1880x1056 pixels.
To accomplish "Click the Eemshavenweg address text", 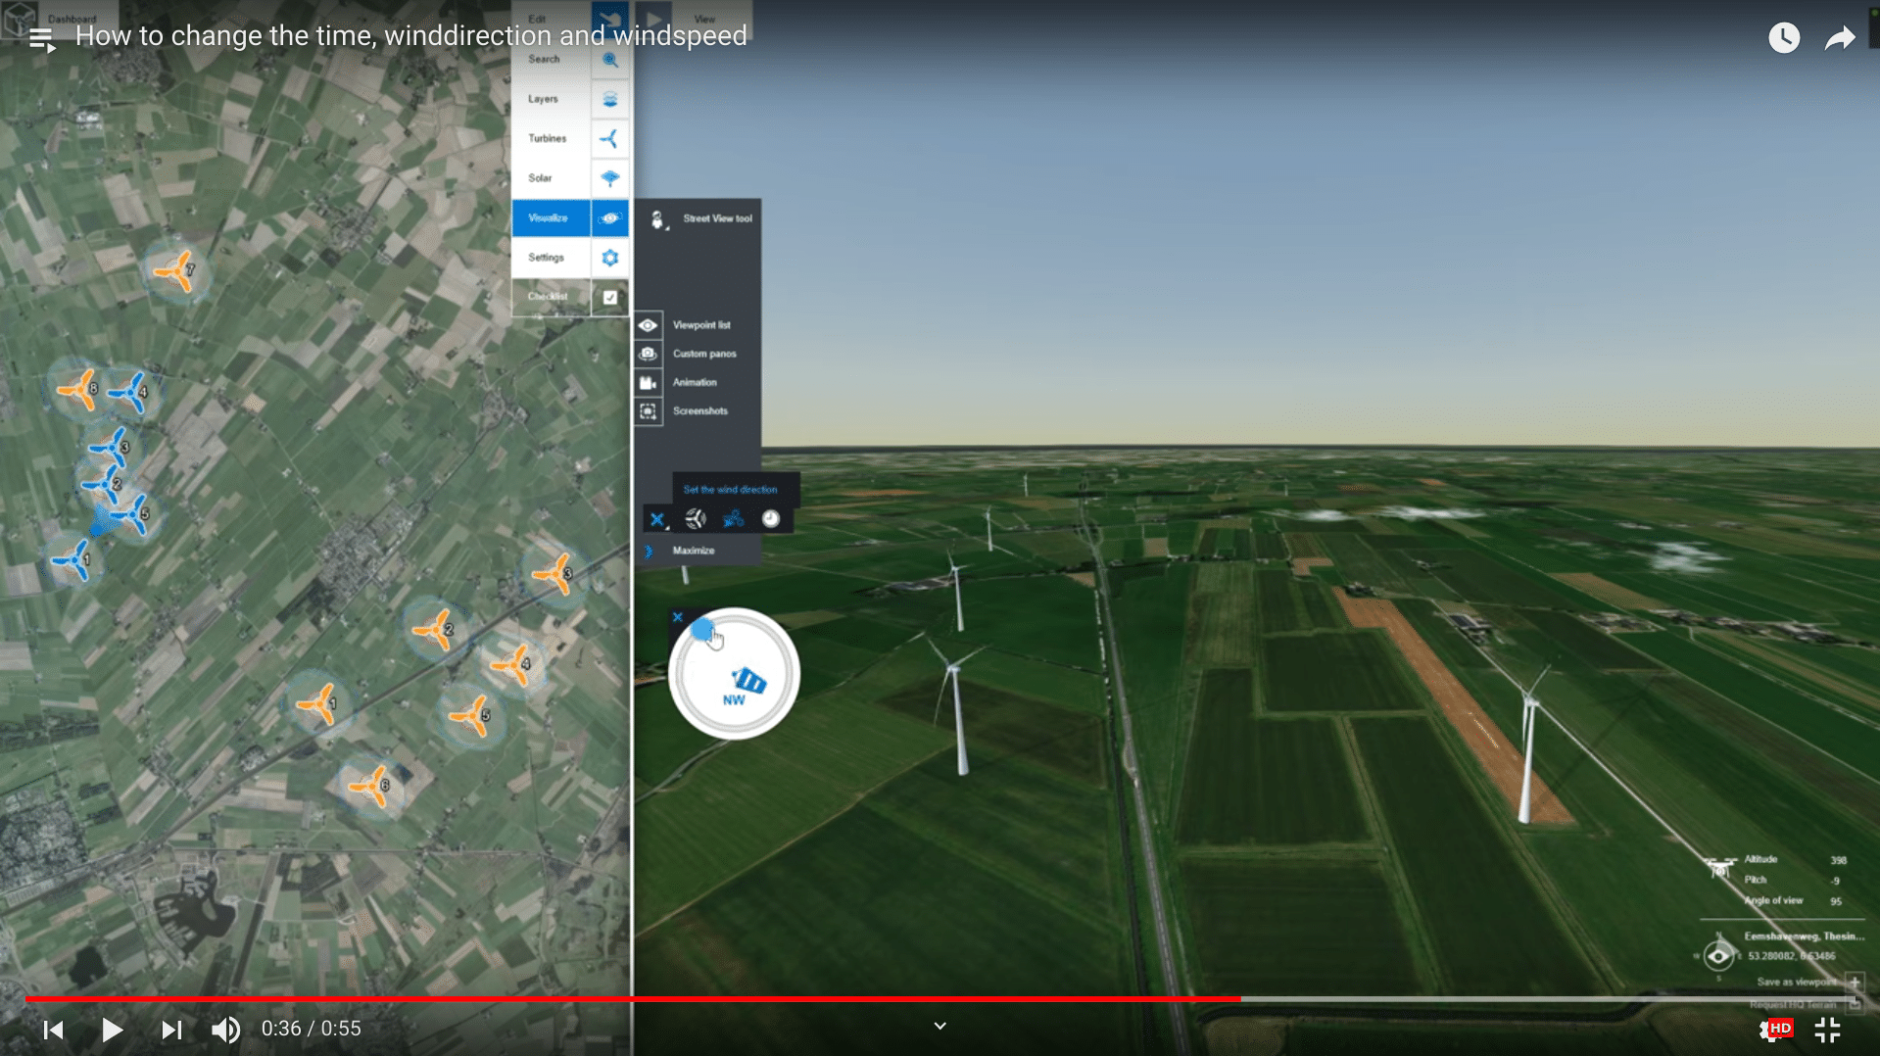I will coord(1804,936).
